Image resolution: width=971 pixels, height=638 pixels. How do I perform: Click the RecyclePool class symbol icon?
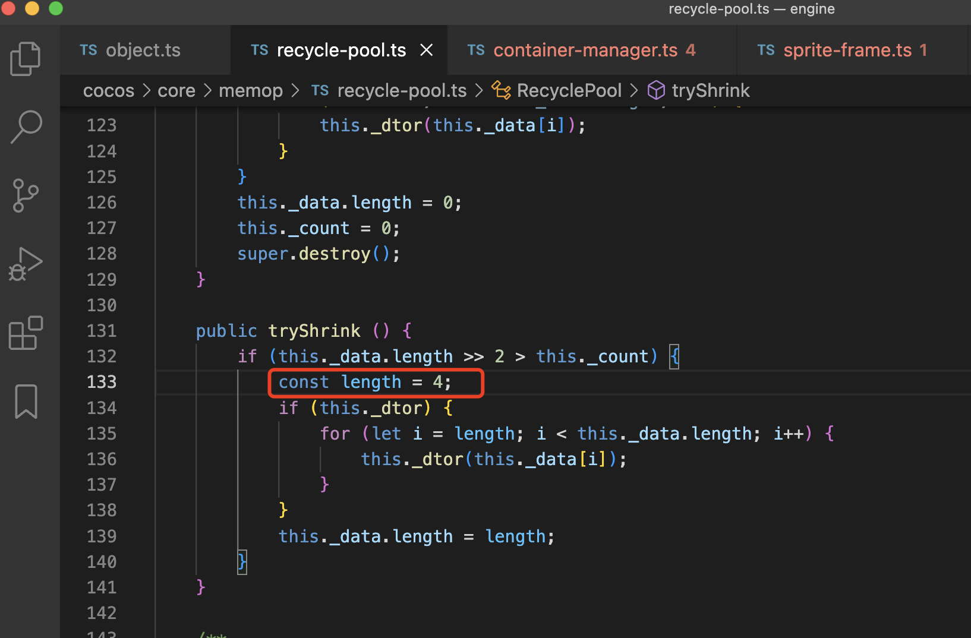501,90
